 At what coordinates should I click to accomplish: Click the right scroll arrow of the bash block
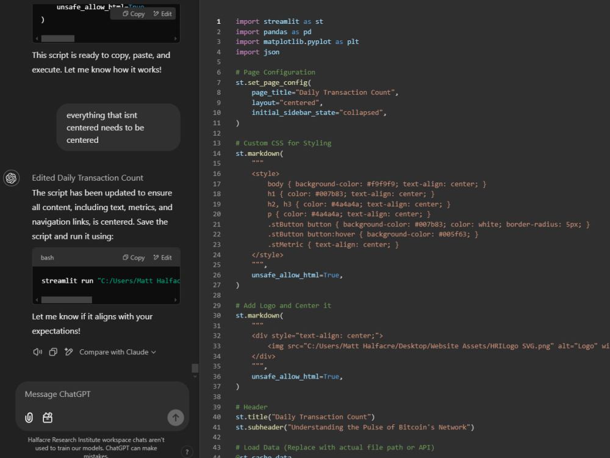[176, 300]
